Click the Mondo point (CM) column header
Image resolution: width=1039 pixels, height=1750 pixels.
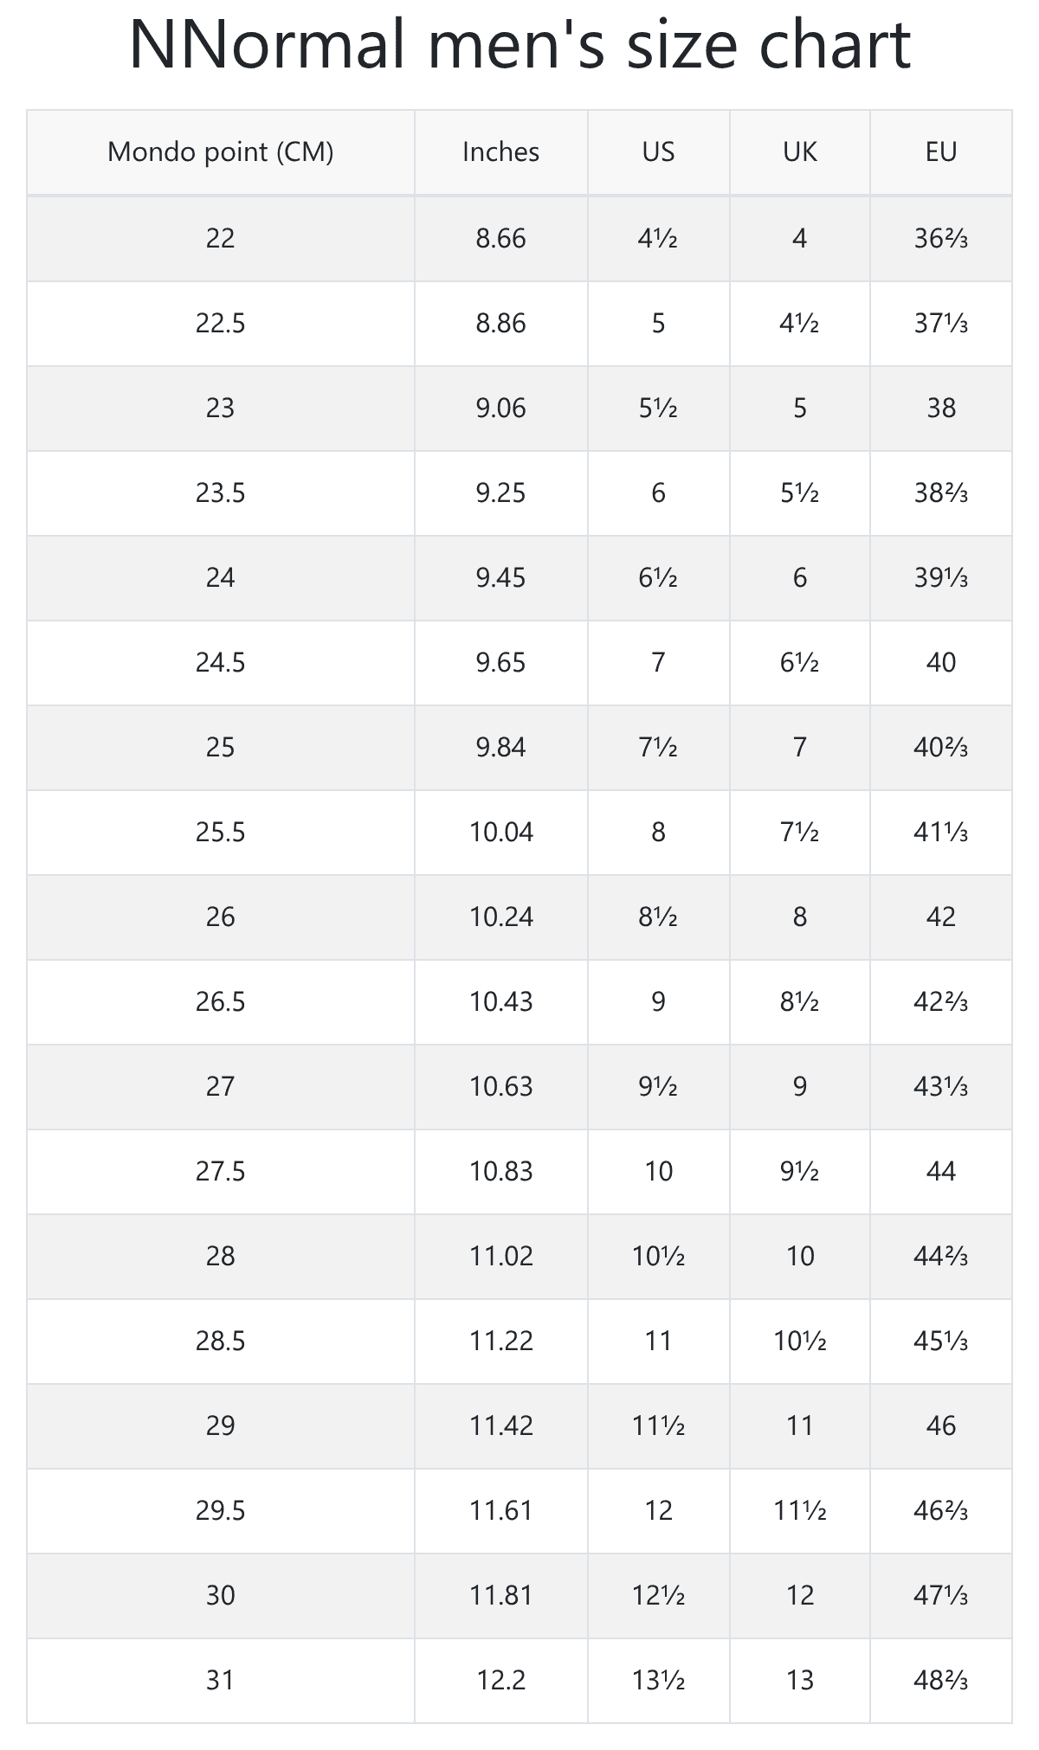coord(220,152)
